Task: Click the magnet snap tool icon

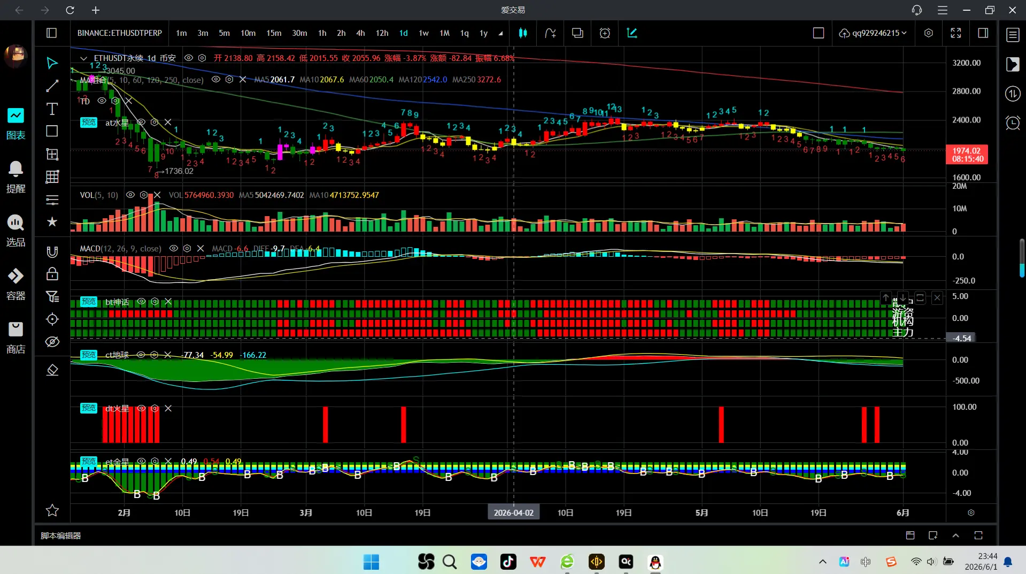Action: (x=52, y=252)
